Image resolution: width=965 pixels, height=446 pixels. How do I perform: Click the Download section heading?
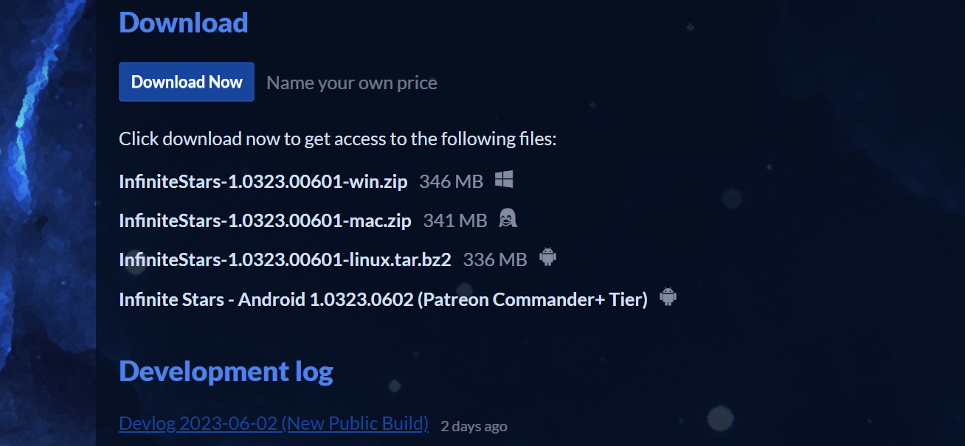coord(184,22)
